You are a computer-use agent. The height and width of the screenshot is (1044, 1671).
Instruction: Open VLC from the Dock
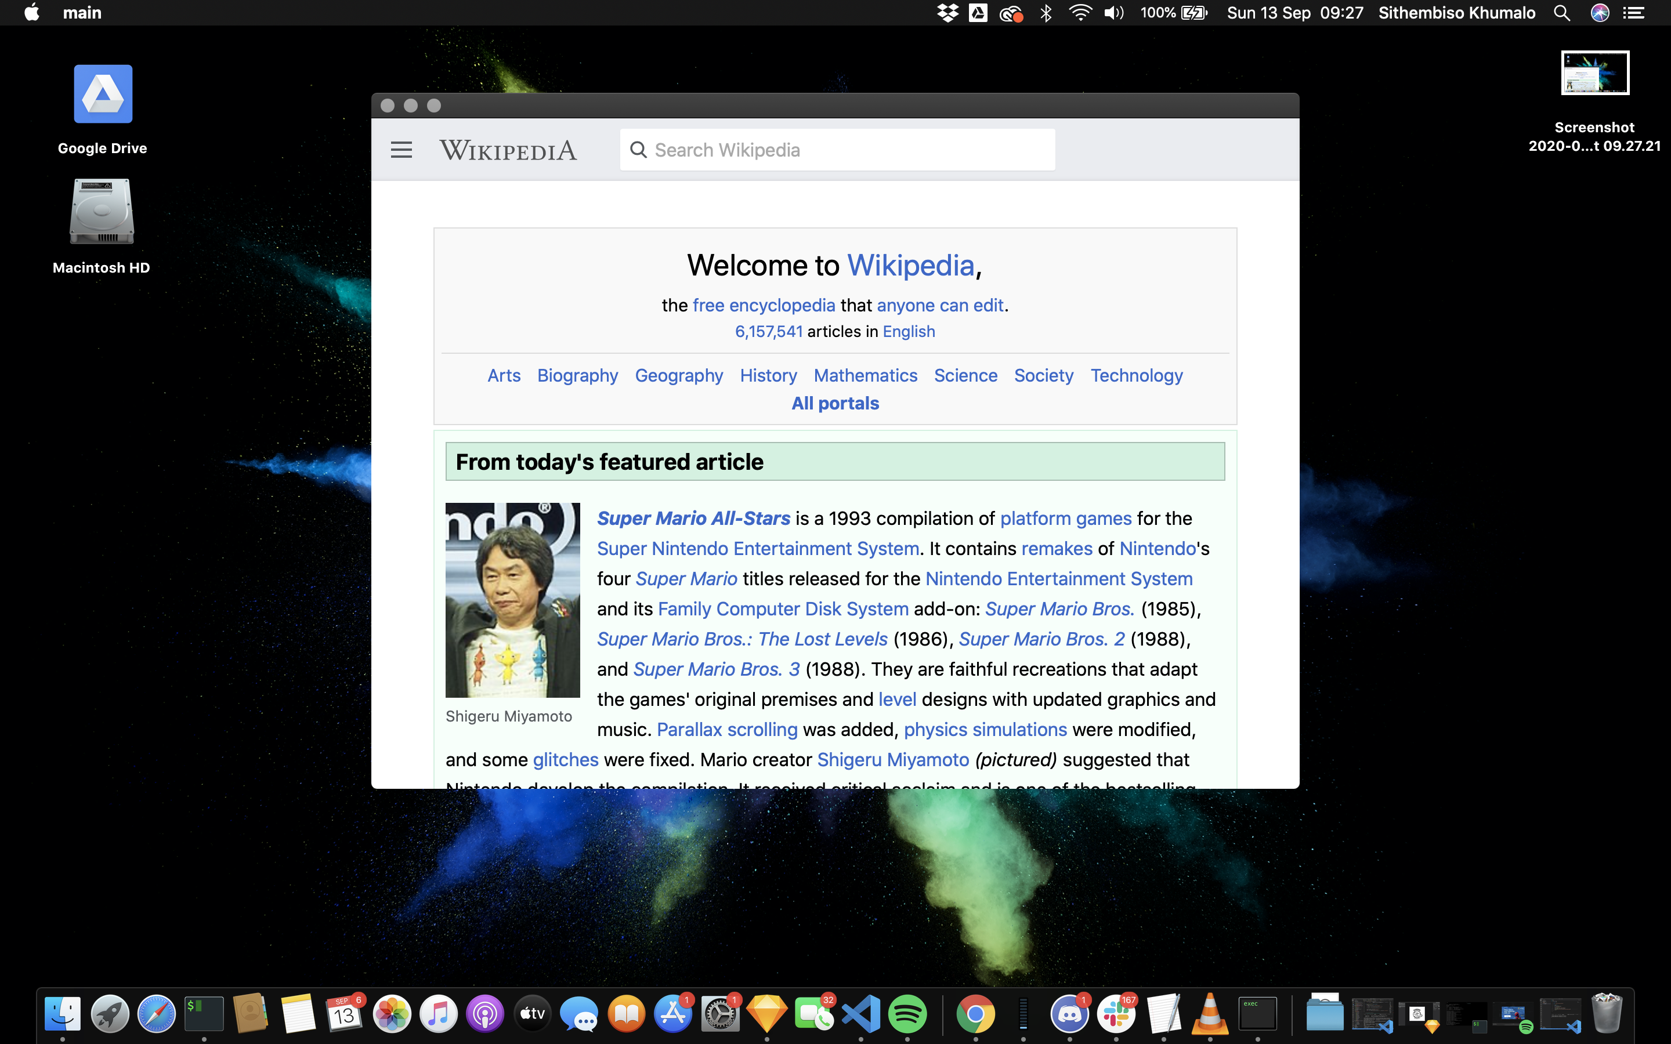coord(1210,1014)
